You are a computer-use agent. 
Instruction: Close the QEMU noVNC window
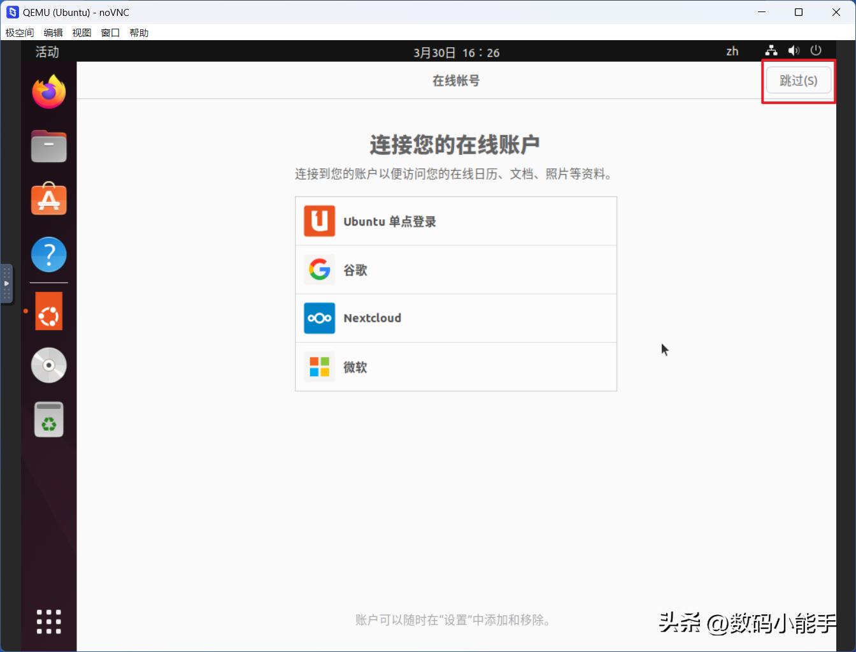pyautogui.click(x=836, y=12)
